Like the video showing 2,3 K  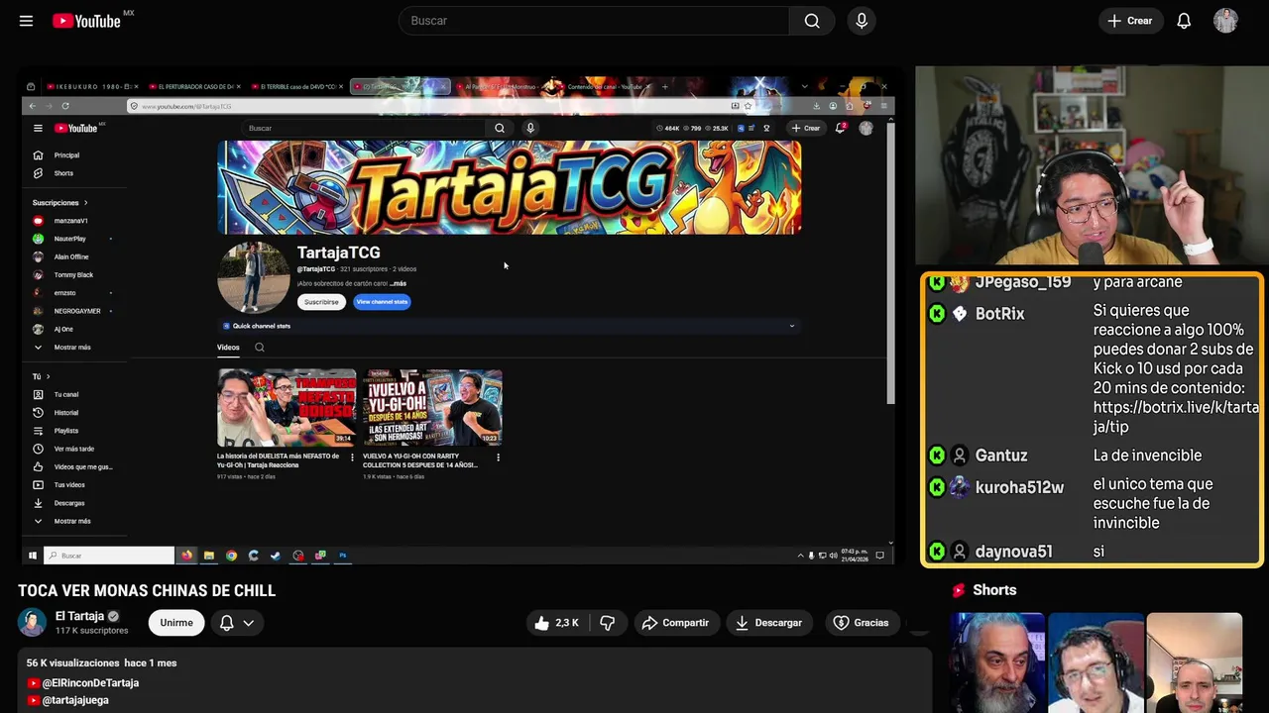556,623
